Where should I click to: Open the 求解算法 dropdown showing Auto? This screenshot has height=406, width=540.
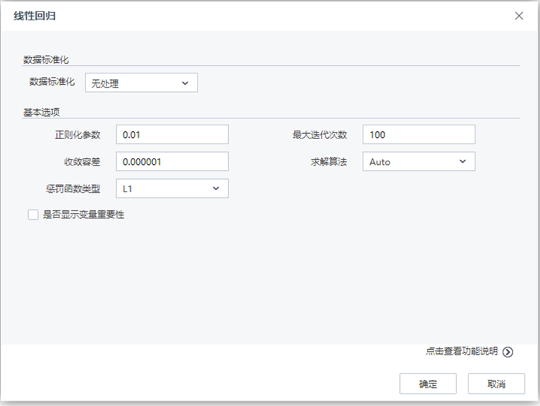click(419, 161)
